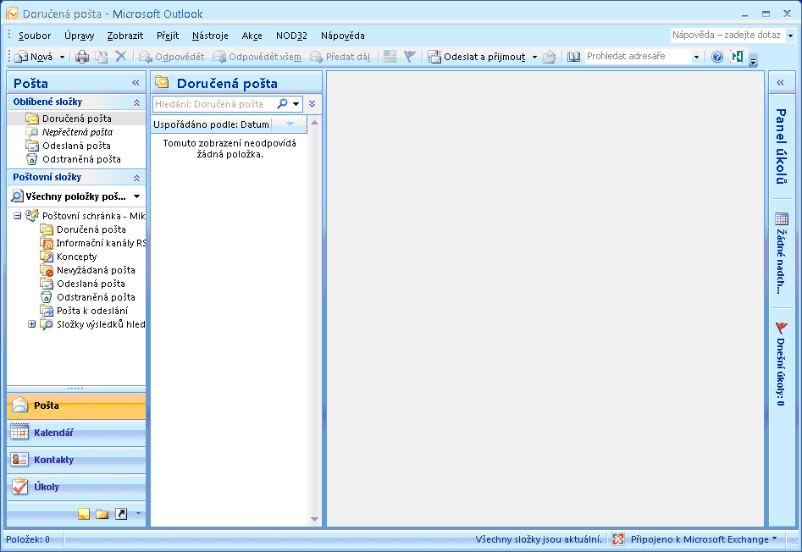This screenshot has width=802, height=552.
Task: Click the green NOD32 toolbar icon
Action: click(737, 56)
